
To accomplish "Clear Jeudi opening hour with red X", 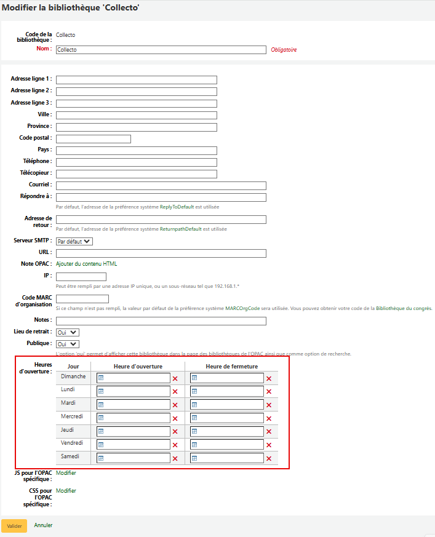I will (x=175, y=432).
